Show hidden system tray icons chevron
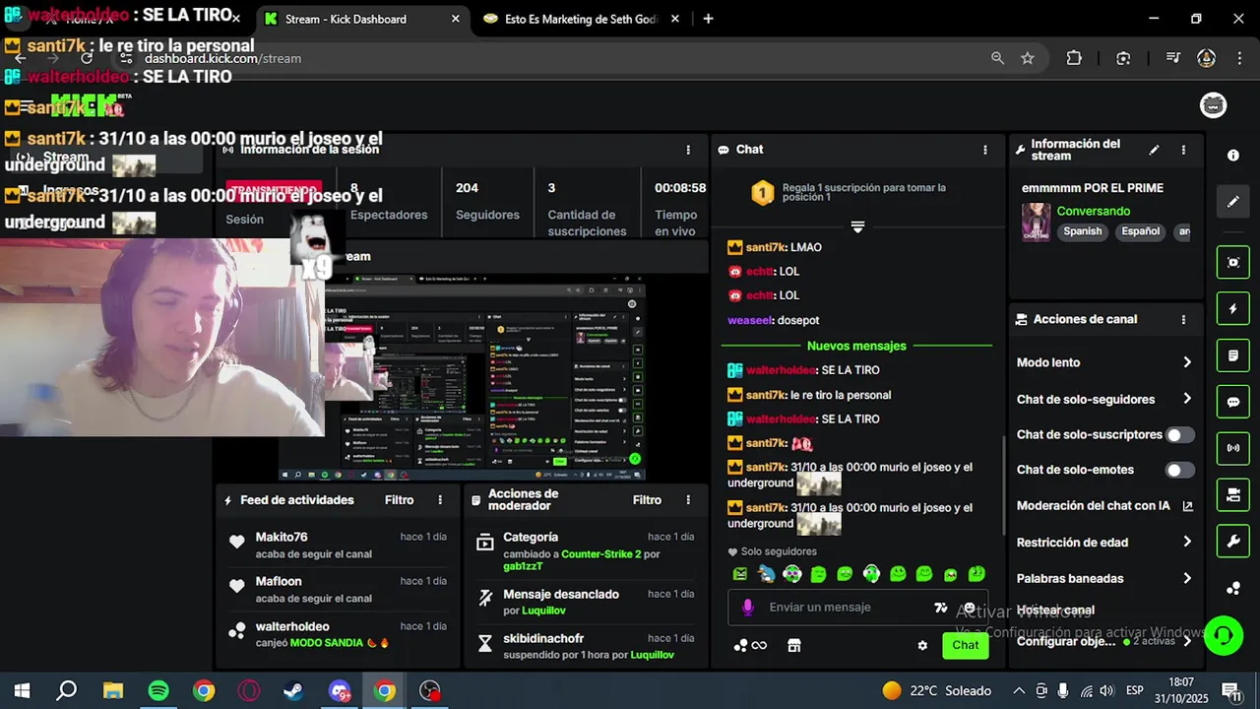Viewport: 1260px width, 709px height. [x=1019, y=690]
